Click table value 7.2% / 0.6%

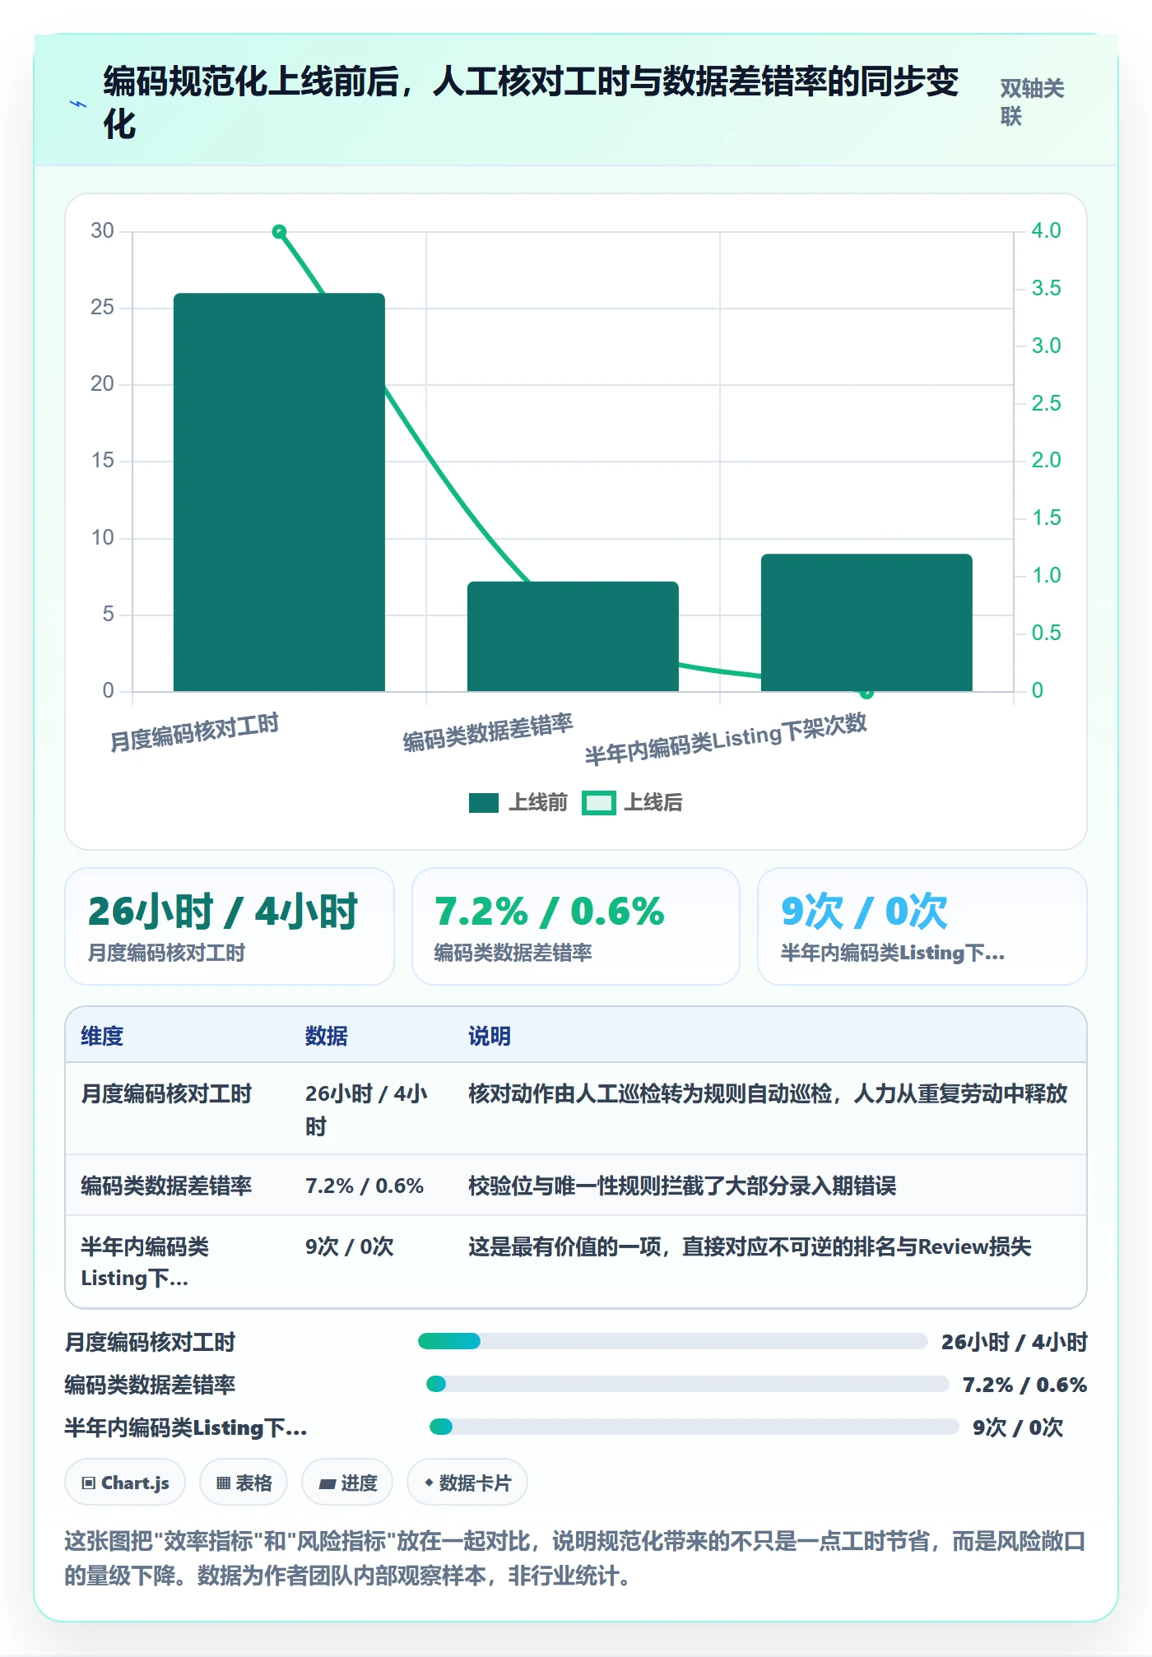tap(365, 1186)
